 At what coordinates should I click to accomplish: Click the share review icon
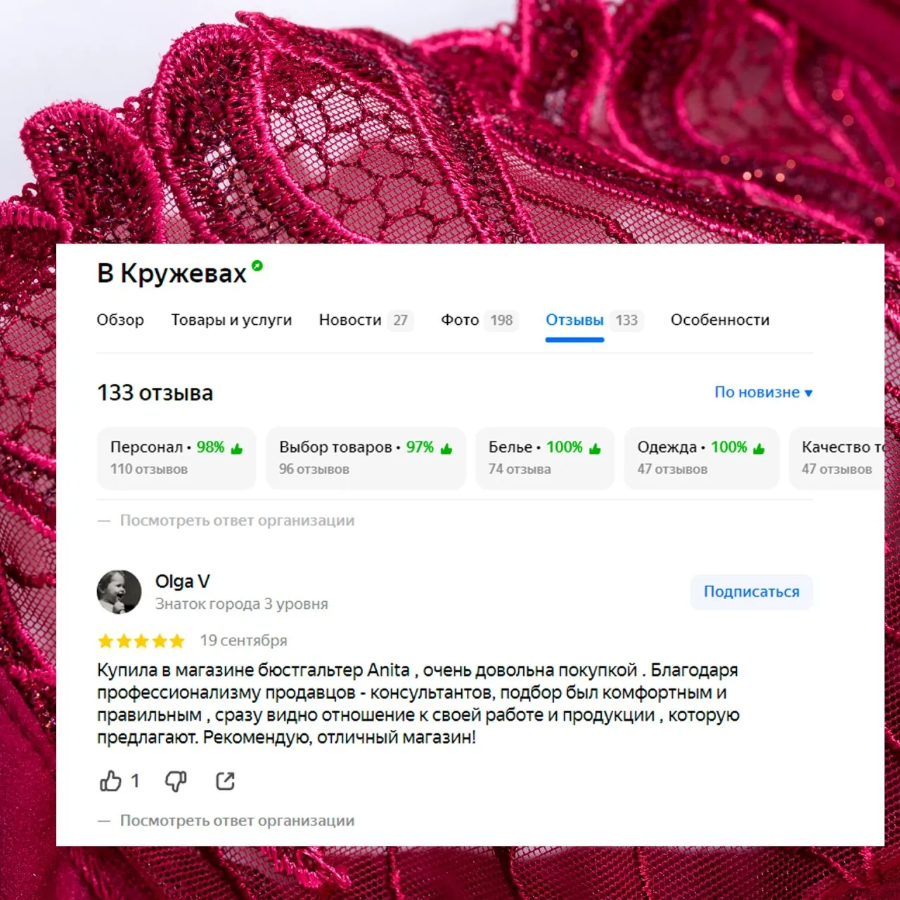(225, 781)
